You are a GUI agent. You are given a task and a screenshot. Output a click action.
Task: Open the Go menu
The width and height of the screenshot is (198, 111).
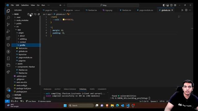38,5
